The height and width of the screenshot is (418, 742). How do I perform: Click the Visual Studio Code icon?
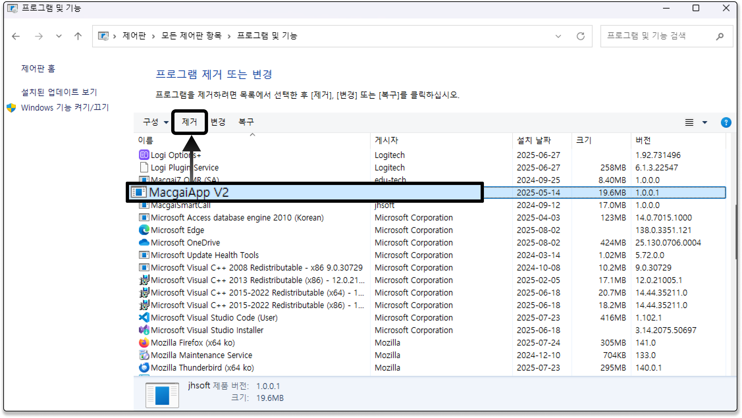(144, 318)
